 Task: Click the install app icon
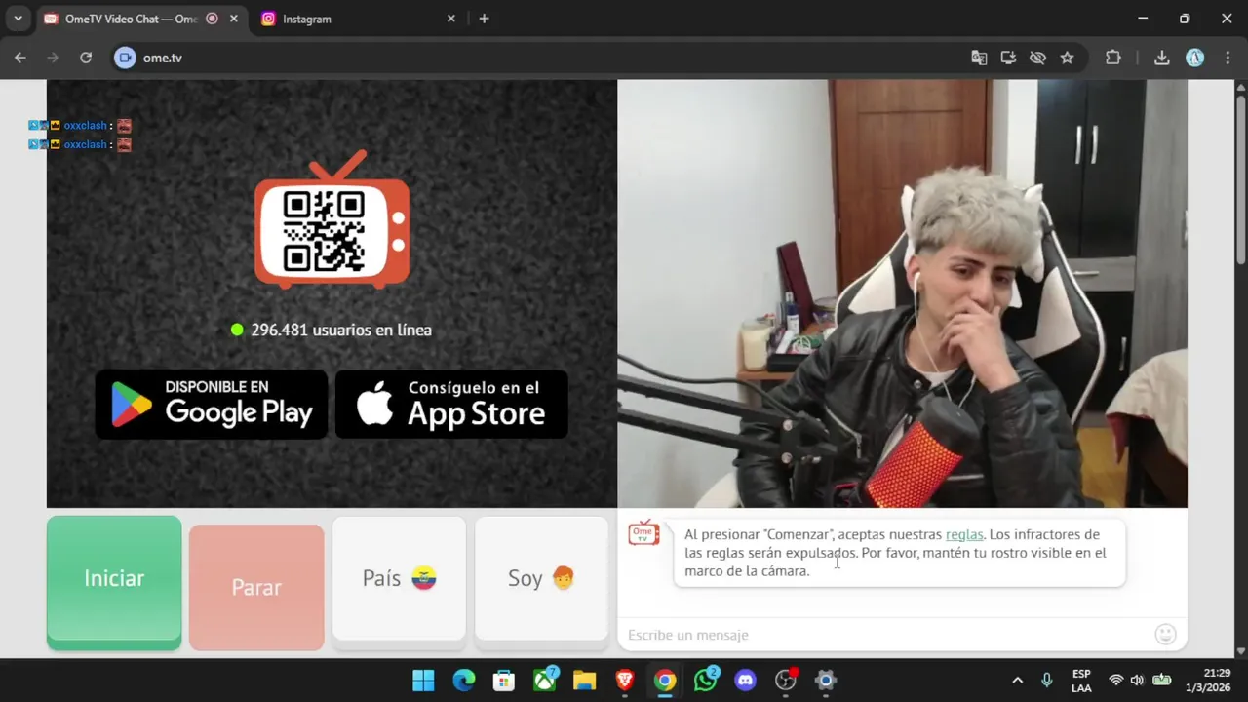coord(1008,58)
